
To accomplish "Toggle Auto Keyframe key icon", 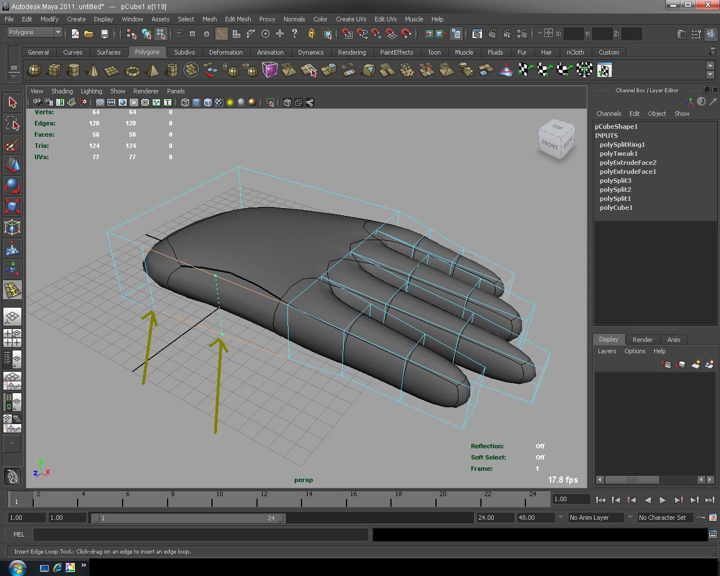I will pyautogui.click(x=701, y=517).
